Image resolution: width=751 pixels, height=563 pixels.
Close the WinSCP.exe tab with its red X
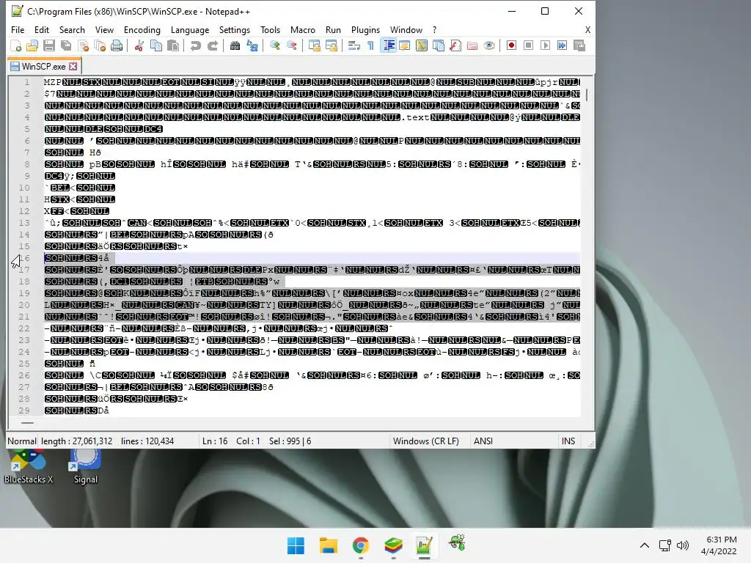tap(73, 66)
